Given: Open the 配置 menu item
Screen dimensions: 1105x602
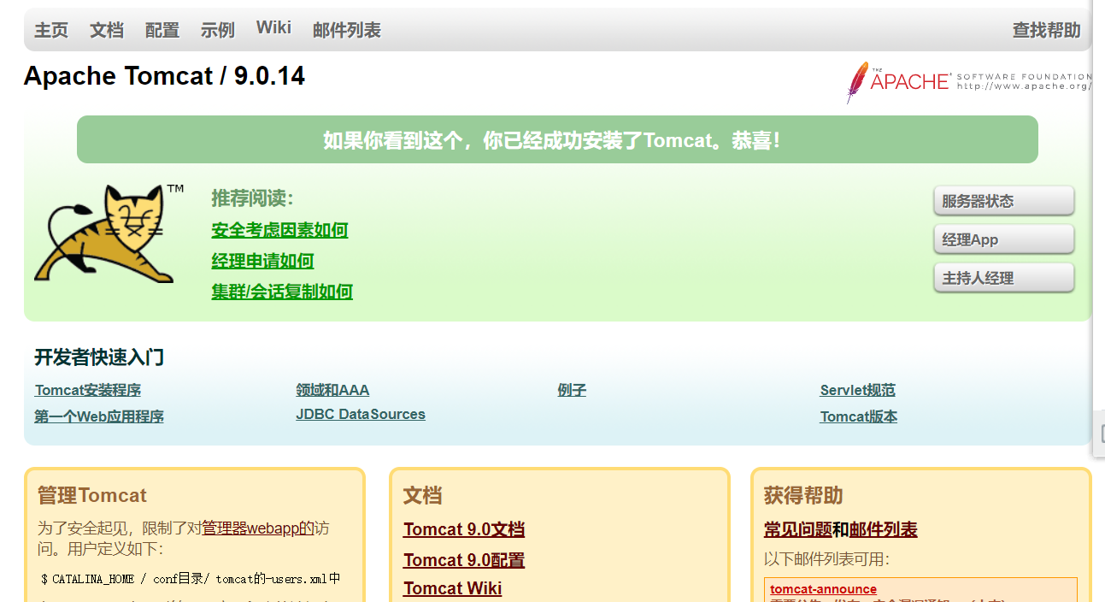Looking at the screenshot, I should (162, 28).
